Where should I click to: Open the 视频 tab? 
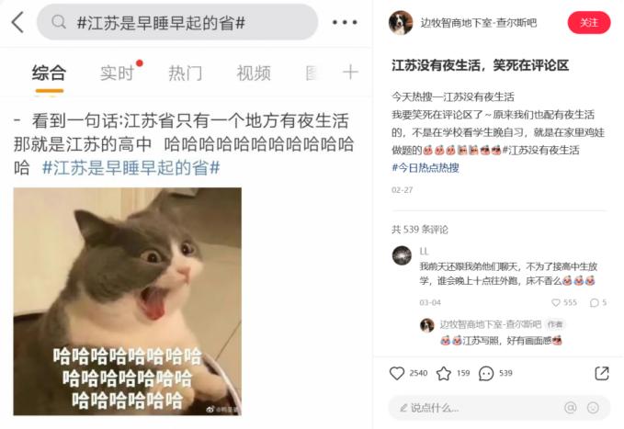(254, 73)
